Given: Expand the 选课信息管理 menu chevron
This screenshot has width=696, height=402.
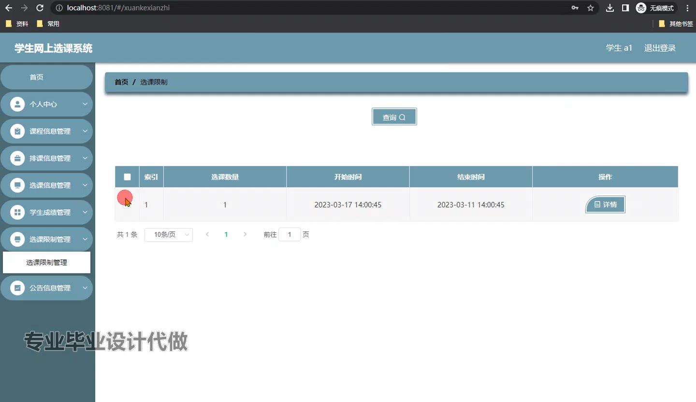Looking at the screenshot, I should 85,185.
